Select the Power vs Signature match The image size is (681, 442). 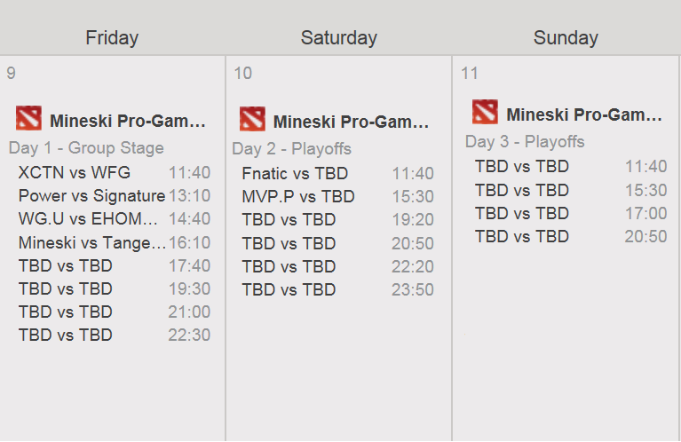[115, 196]
